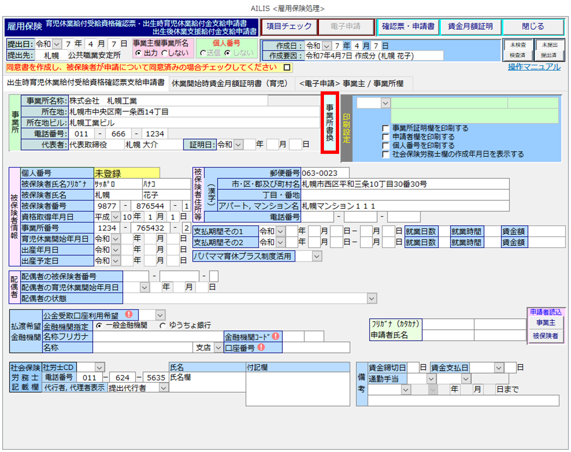The image size is (571, 452).
Task: Open the 賃金月額証明 screen
Action: [x=470, y=27]
